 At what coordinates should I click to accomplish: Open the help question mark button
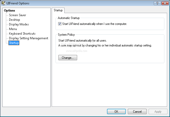[157, 3]
